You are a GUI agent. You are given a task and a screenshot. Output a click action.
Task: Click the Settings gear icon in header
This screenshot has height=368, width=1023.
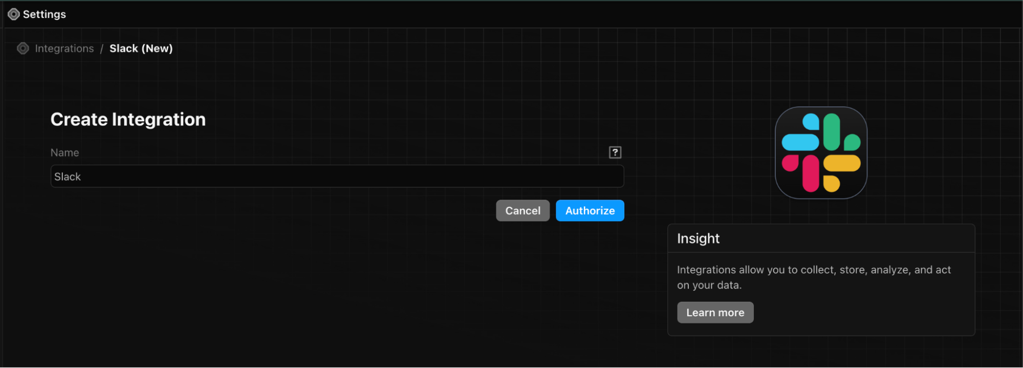pyautogui.click(x=14, y=14)
